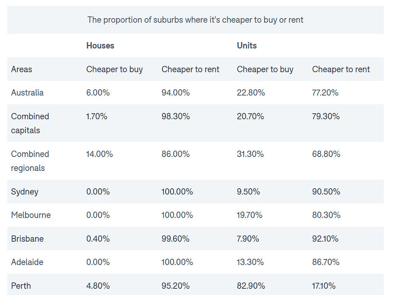Click the Areas column header
396x295 pixels.
click(22, 69)
